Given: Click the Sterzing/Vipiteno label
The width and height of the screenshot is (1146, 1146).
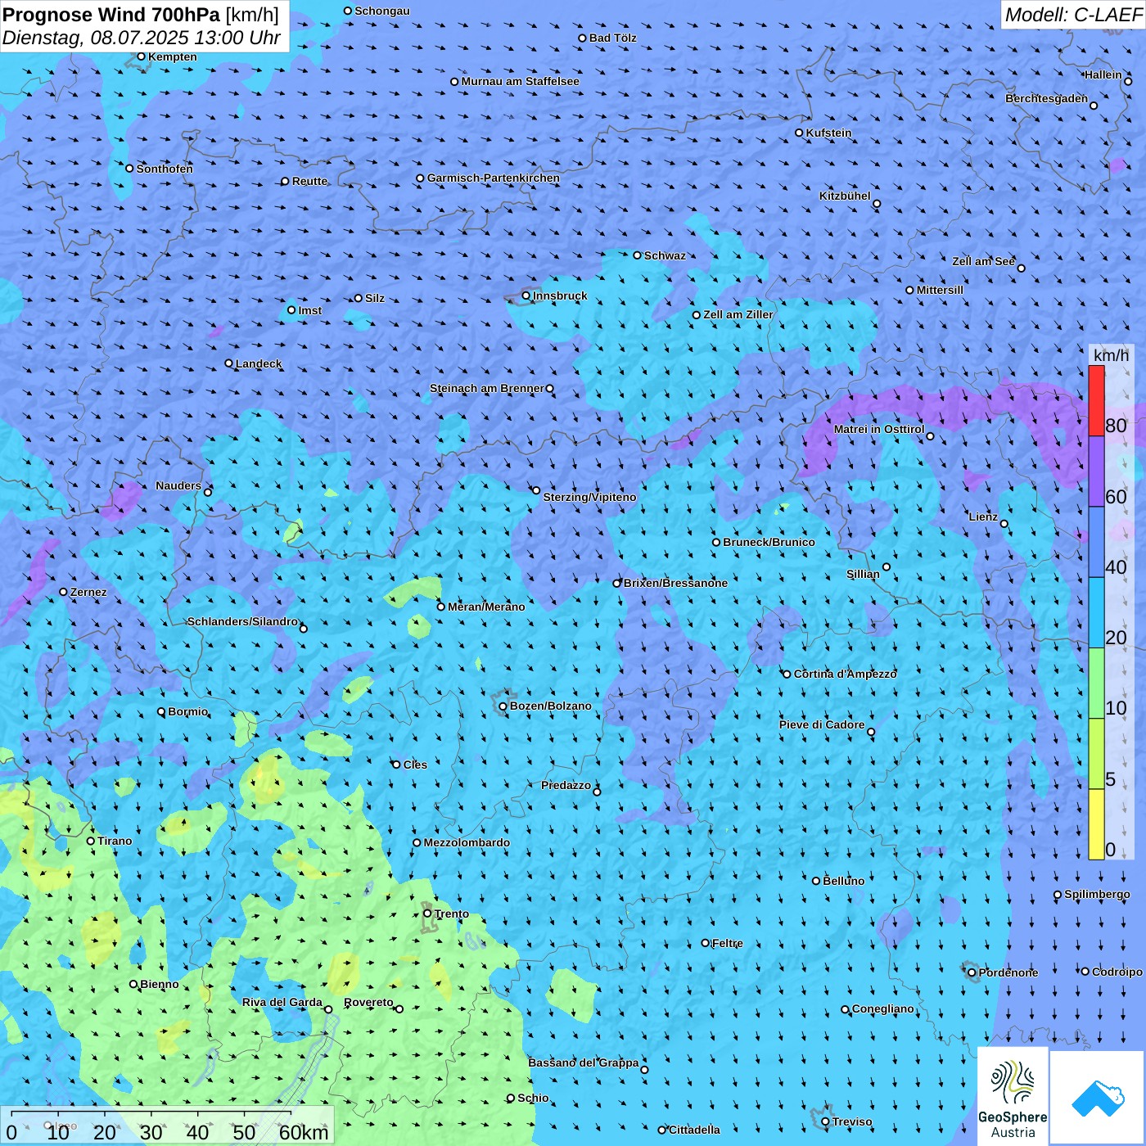Looking at the screenshot, I should coord(589,497).
